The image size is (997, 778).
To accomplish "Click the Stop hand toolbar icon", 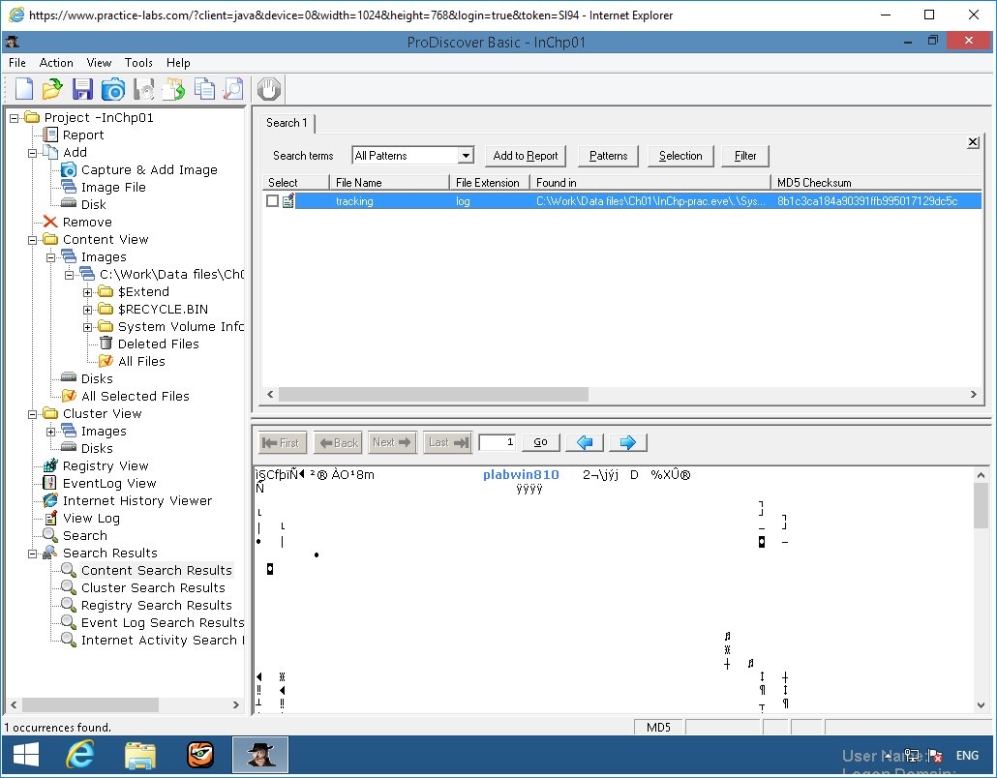I will pyautogui.click(x=269, y=89).
